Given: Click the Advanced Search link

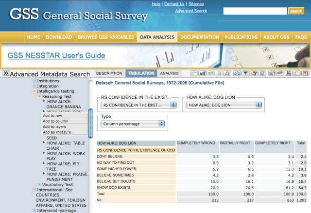Looking at the screenshot, I should [x=191, y=11].
